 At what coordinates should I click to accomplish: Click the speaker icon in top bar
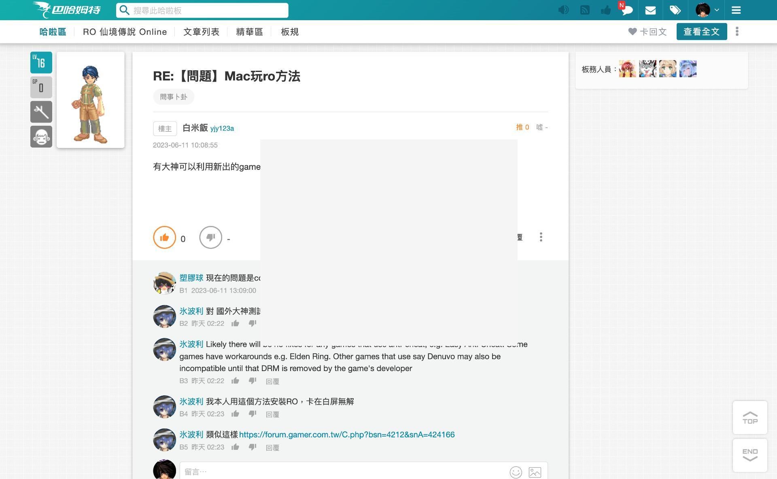(x=563, y=10)
